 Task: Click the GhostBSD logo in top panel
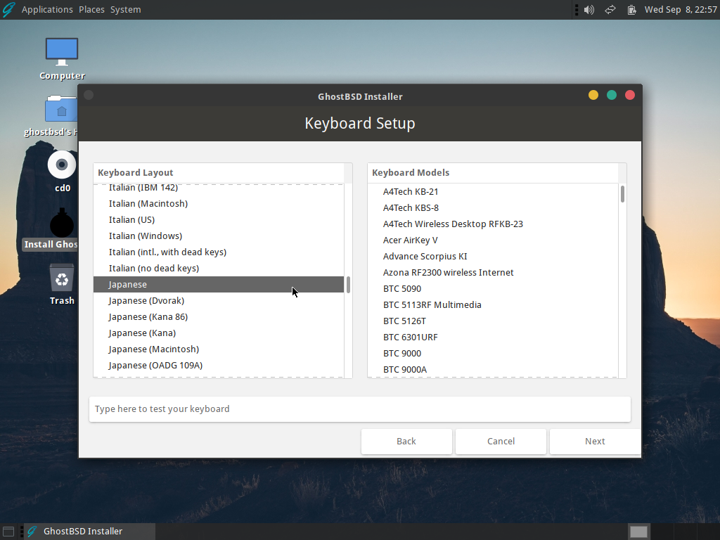(x=8, y=9)
